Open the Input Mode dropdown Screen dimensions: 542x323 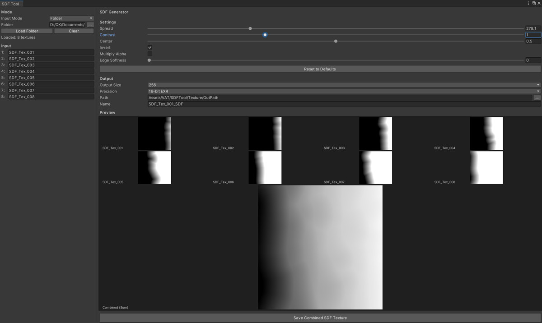(x=71, y=18)
